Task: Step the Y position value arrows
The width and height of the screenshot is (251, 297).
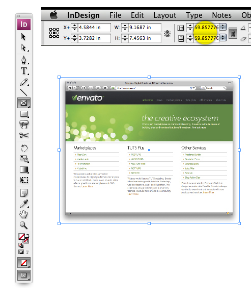Action: (74, 38)
